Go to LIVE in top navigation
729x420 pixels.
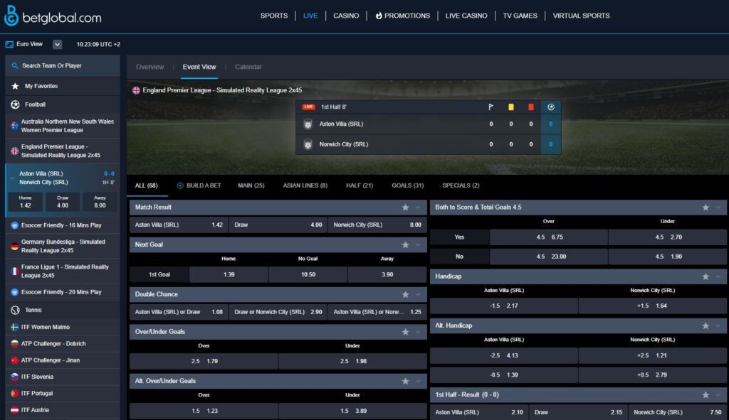310,16
